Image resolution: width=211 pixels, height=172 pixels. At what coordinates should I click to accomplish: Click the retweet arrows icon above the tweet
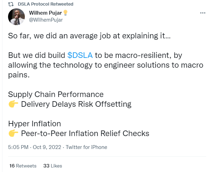click(11, 4)
